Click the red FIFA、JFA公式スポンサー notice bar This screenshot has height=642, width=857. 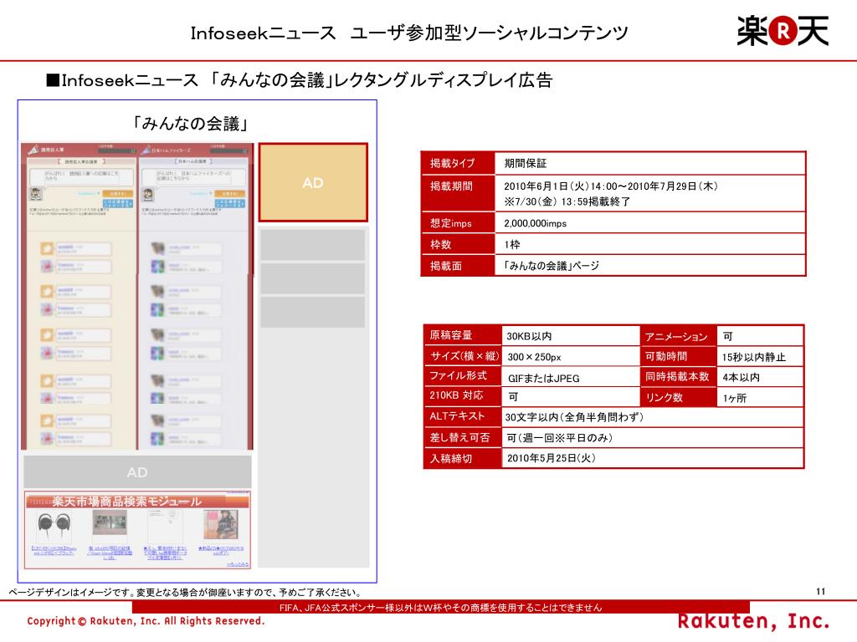440,607
